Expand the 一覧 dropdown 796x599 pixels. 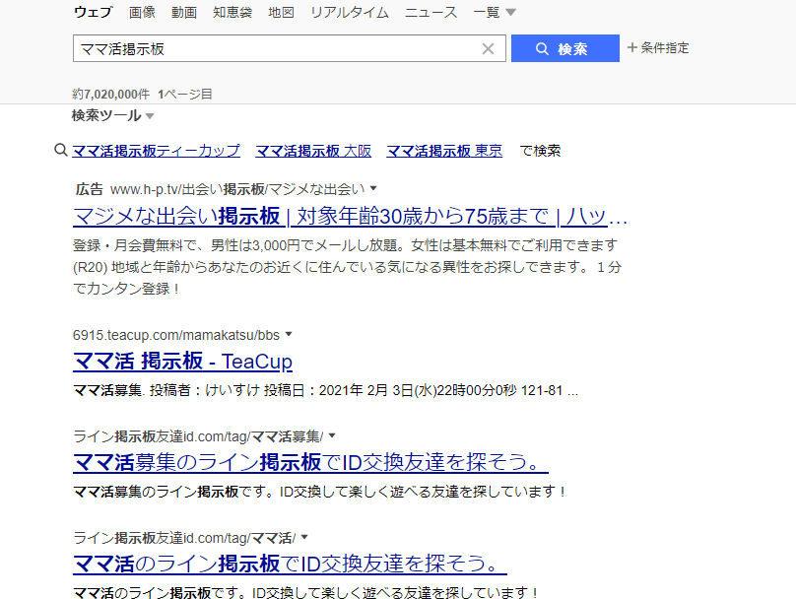pyautogui.click(x=495, y=12)
